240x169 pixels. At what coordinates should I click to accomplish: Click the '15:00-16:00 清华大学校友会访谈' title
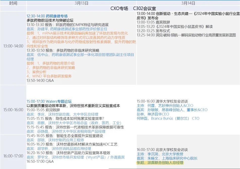click(x=162, y=101)
